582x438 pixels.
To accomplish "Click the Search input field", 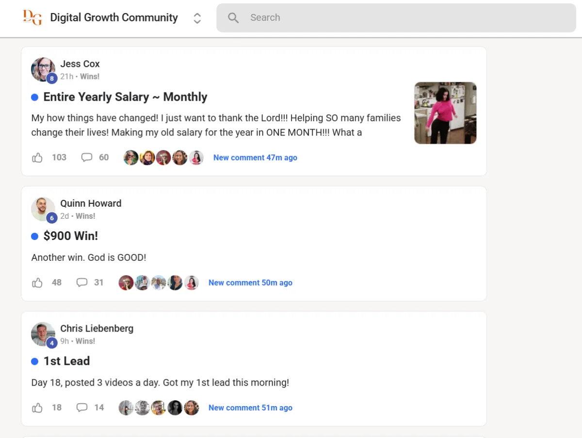I will (396, 18).
